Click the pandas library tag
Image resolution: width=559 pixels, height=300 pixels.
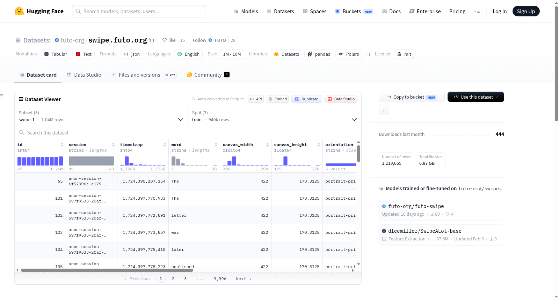click(319, 54)
